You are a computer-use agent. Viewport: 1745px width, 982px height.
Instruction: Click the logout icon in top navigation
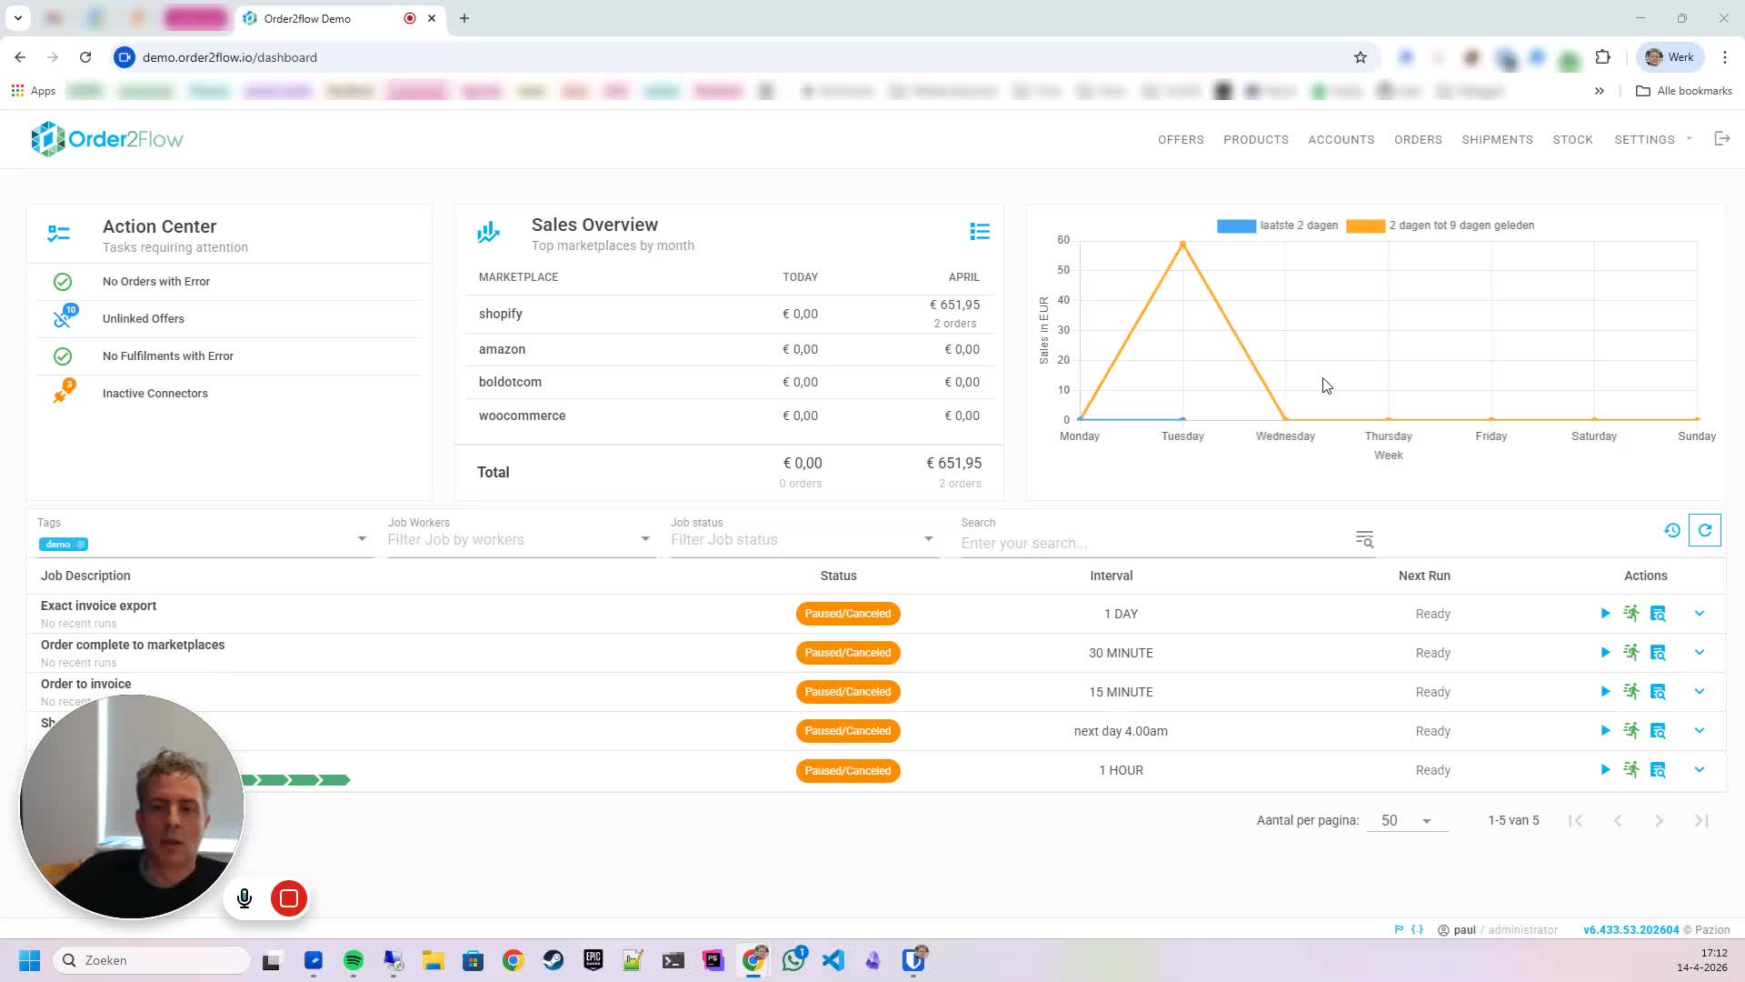1721,139
